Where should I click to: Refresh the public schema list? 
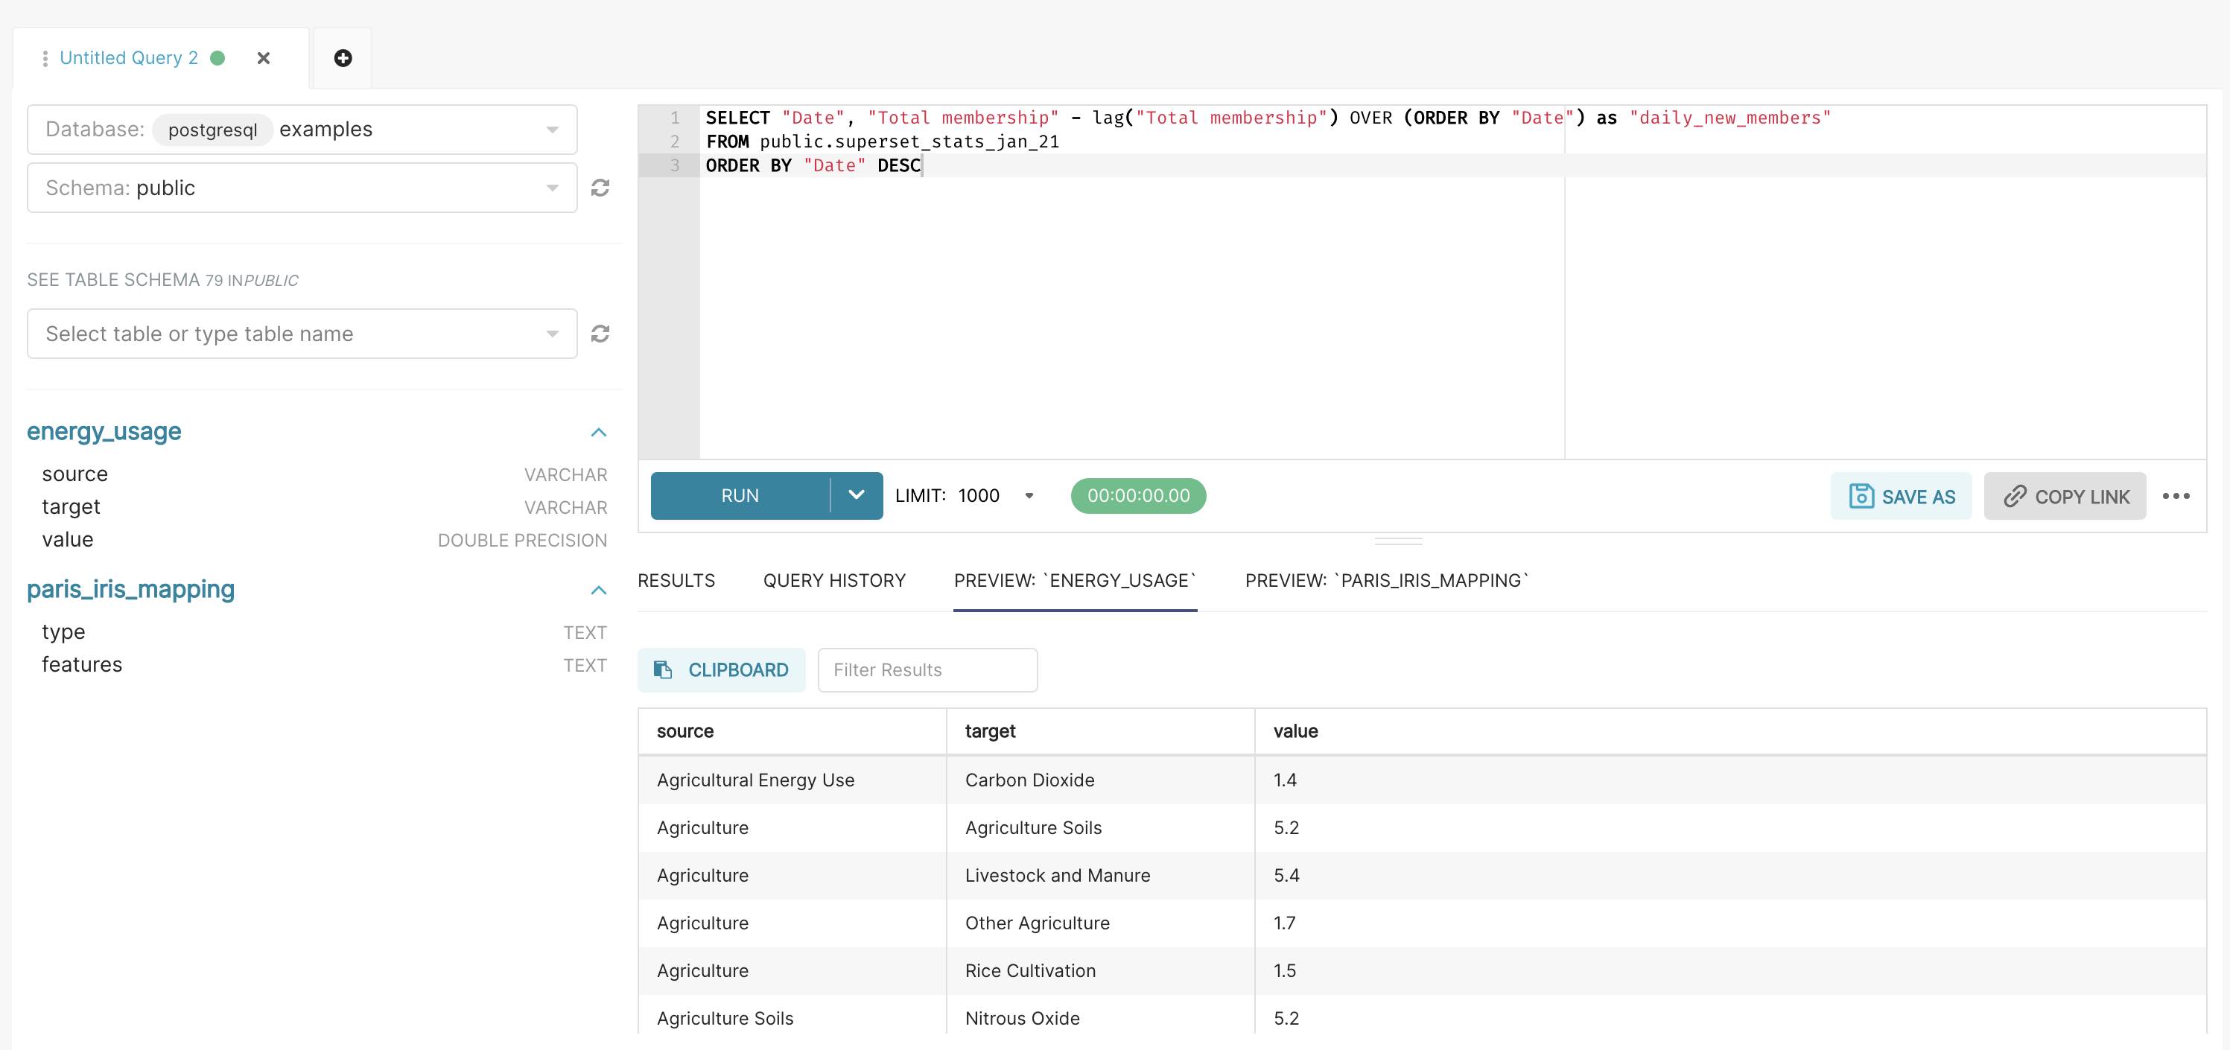[601, 187]
